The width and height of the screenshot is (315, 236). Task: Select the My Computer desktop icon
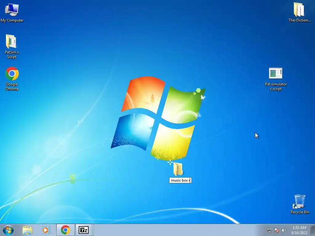point(12,10)
